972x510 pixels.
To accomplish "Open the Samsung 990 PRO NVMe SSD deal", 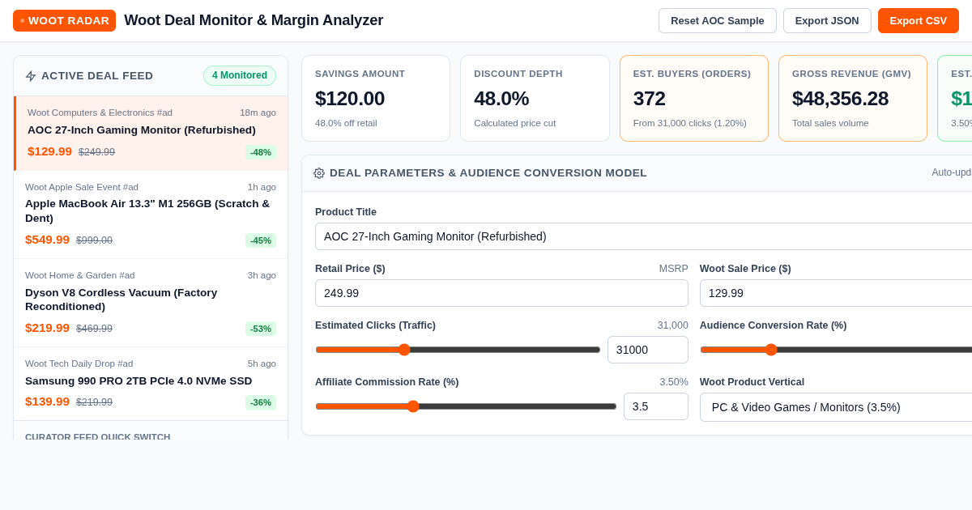I will click(x=151, y=384).
